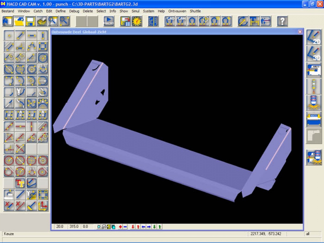Click the green up arrow button
This screenshot has width=324, height=243.
[x=160, y=227]
